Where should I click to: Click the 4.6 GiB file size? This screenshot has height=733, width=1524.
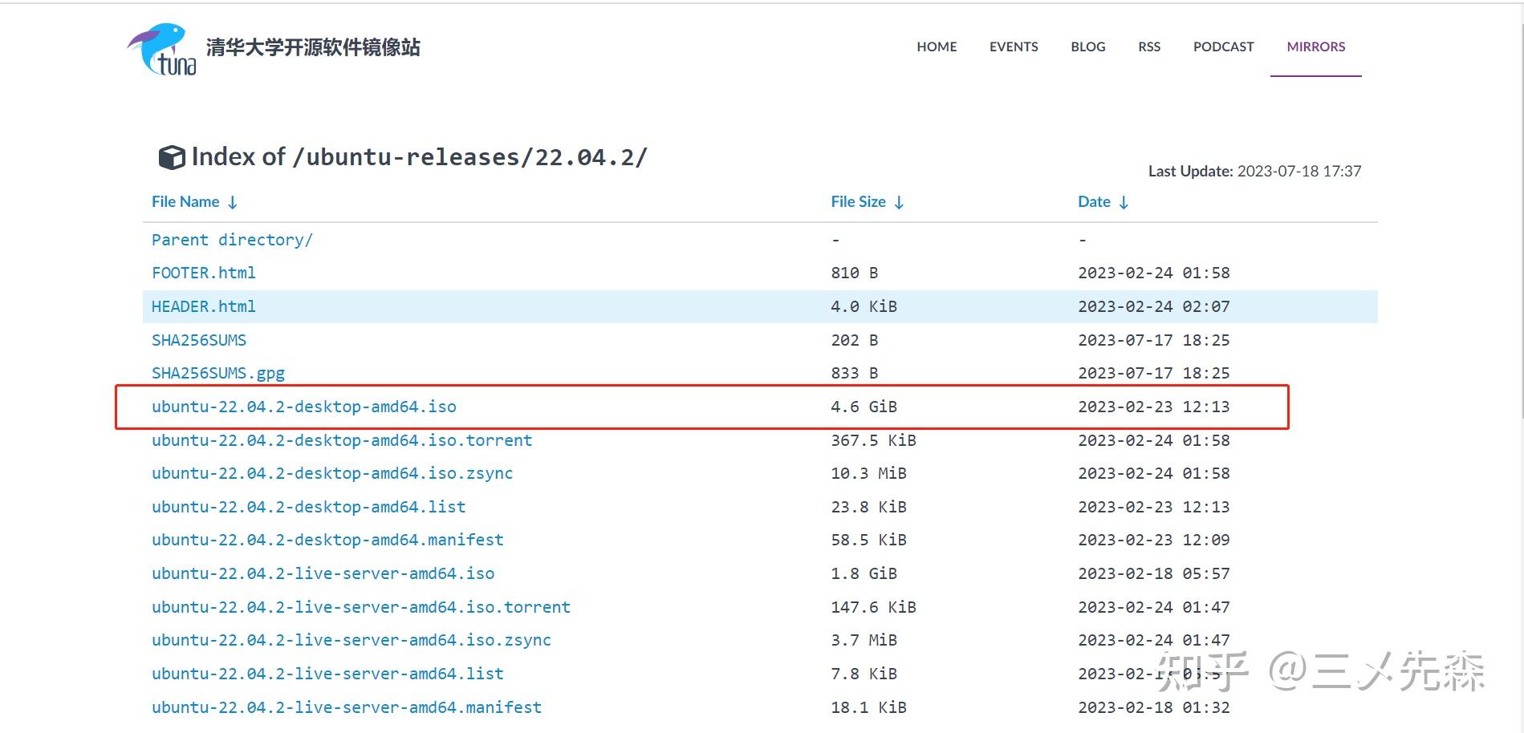click(x=864, y=407)
